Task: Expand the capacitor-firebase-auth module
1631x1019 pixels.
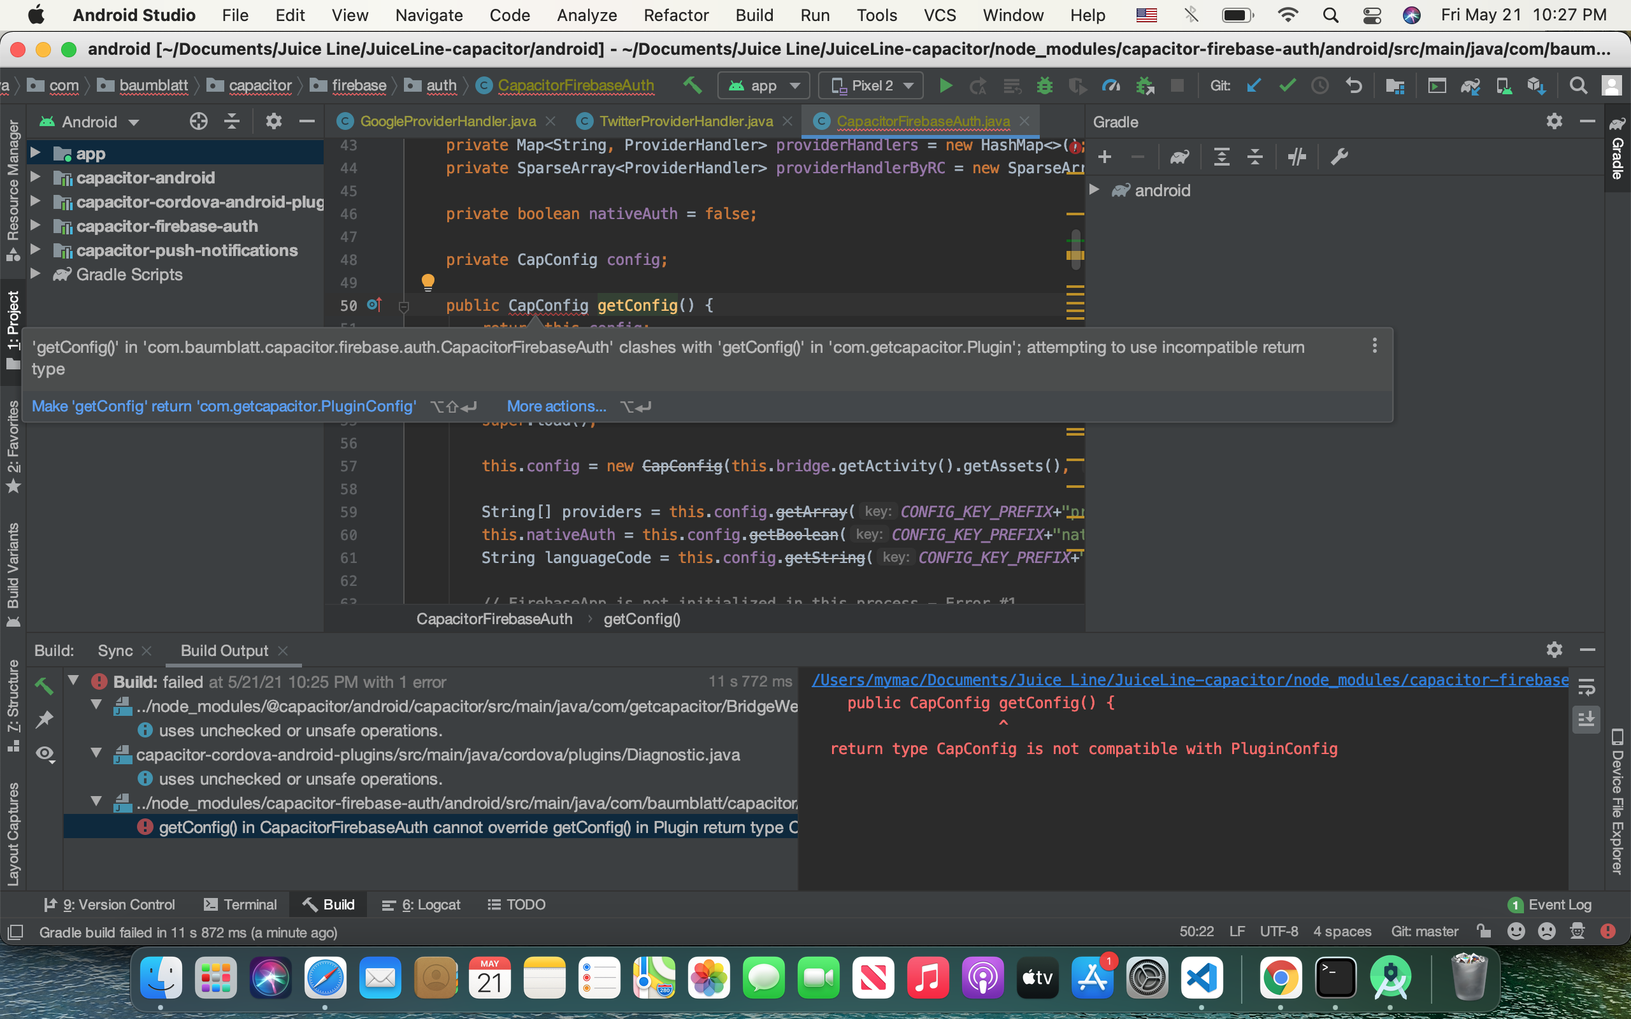Action: coord(36,225)
